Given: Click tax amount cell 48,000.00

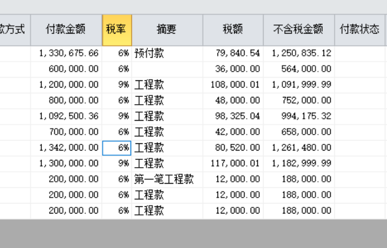Looking at the screenshot, I should pos(233,101).
